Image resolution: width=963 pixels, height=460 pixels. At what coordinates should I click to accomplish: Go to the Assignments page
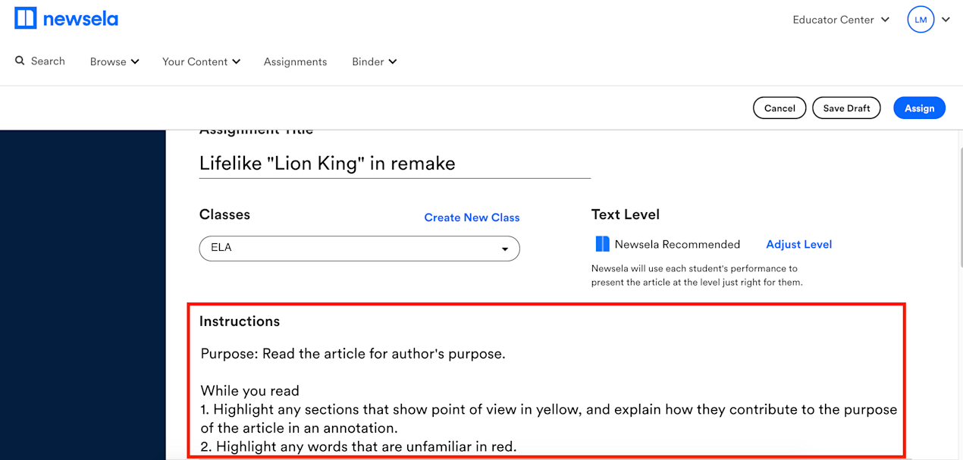[295, 61]
